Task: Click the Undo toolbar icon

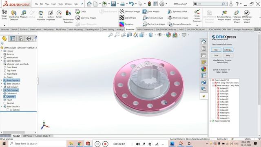Action: 131,4
